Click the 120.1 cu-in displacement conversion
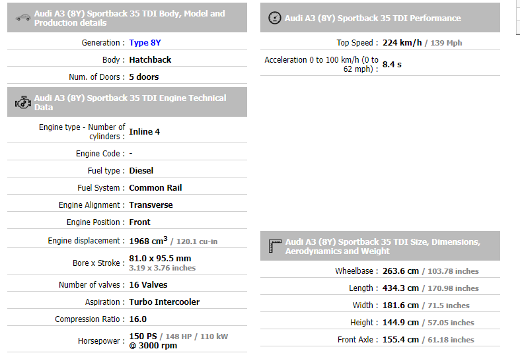The width and height of the screenshot is (520, 353). (197, 241)
